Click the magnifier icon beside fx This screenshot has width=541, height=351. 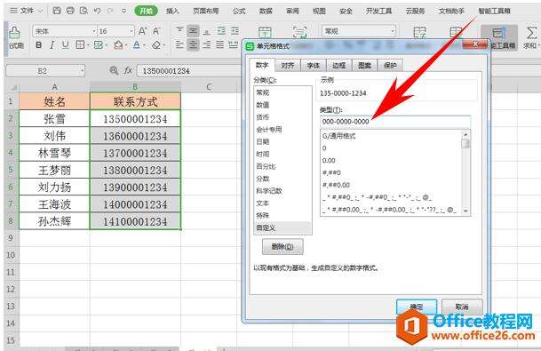[x=114, y=70]
